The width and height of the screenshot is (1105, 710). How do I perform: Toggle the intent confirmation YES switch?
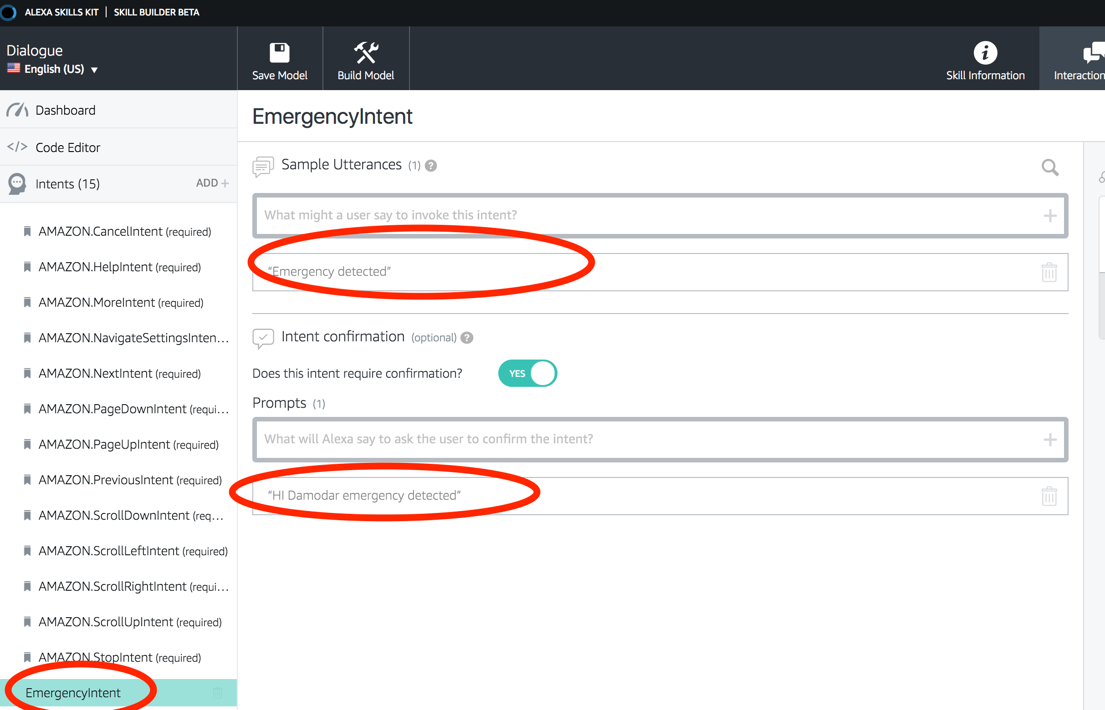(527, 373)
